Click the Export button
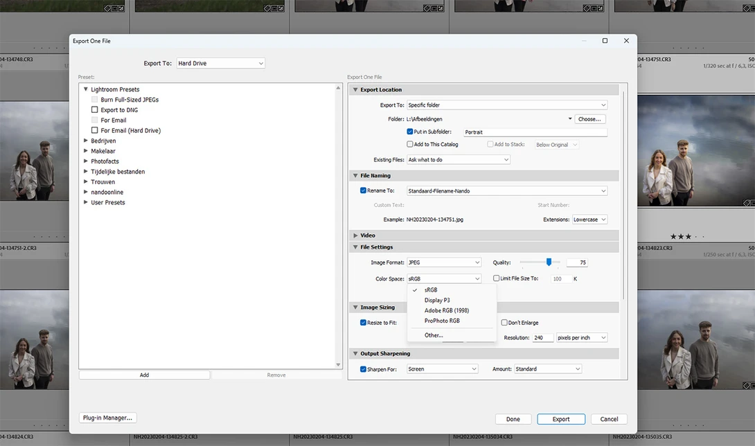This screenshot has height=446, width=755. coord(561,419)
